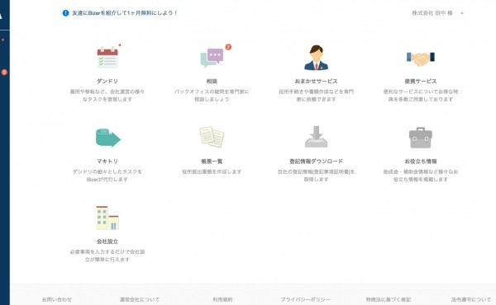Viewport: 496px width, 305px height.
Task: Open the 提携サービス handshake icon
Action: (x=421, y=59)
